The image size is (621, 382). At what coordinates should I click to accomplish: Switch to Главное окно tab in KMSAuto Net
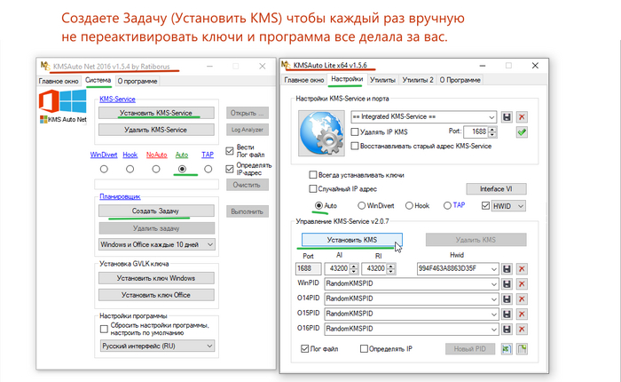(59, 81)
